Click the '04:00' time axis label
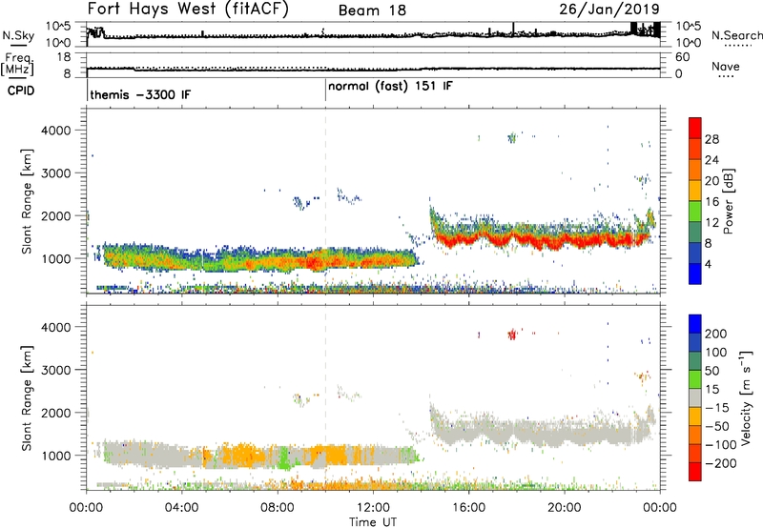The image size is (763, 528). pos(181,508)
